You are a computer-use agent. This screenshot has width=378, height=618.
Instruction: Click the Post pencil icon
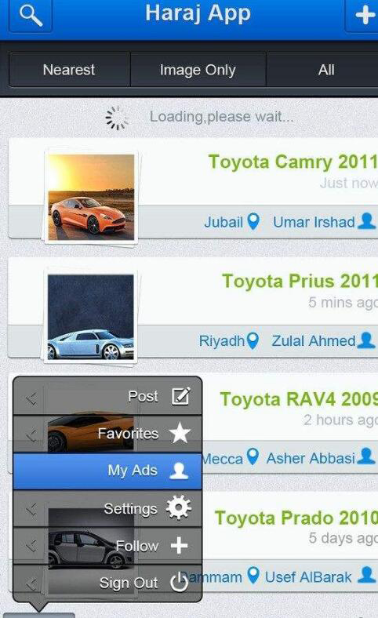point(181,396)
